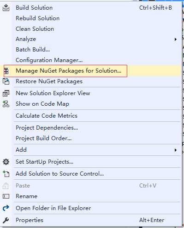Screen dimensions: 184x228
Task: Click the Open Folder arrow icon
Action: 6,208
